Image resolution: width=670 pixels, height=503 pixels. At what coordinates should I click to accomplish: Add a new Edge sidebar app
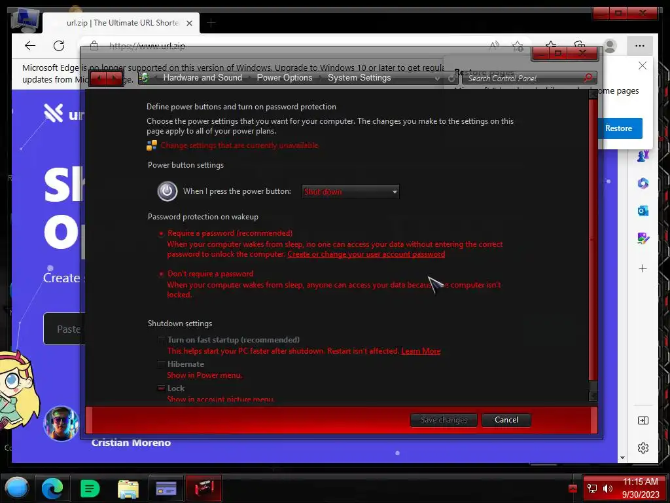tap(643, 268)
